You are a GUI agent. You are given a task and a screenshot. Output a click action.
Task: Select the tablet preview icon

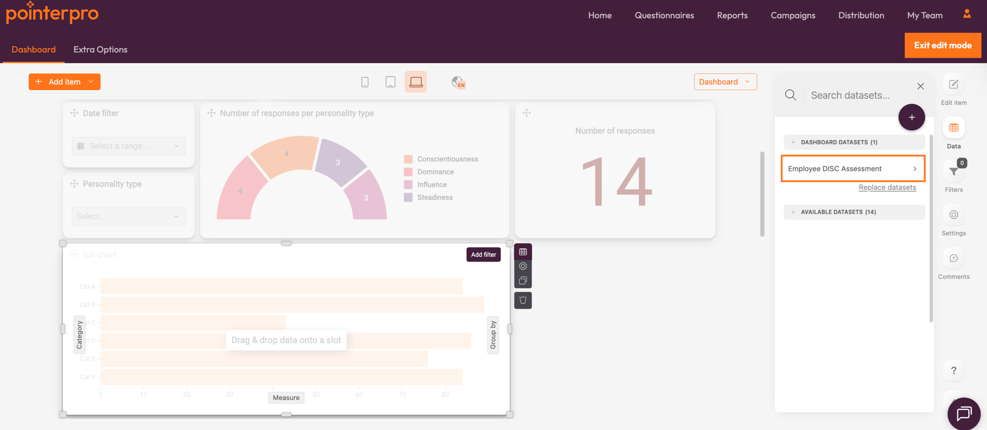pos(390,82)
